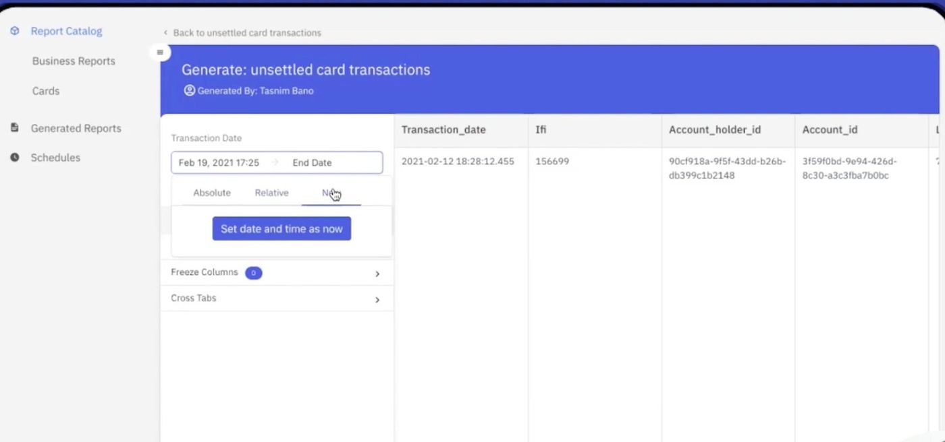
Task: Expand the Cross Tabs section chevron
Action: tap(377, 300)
